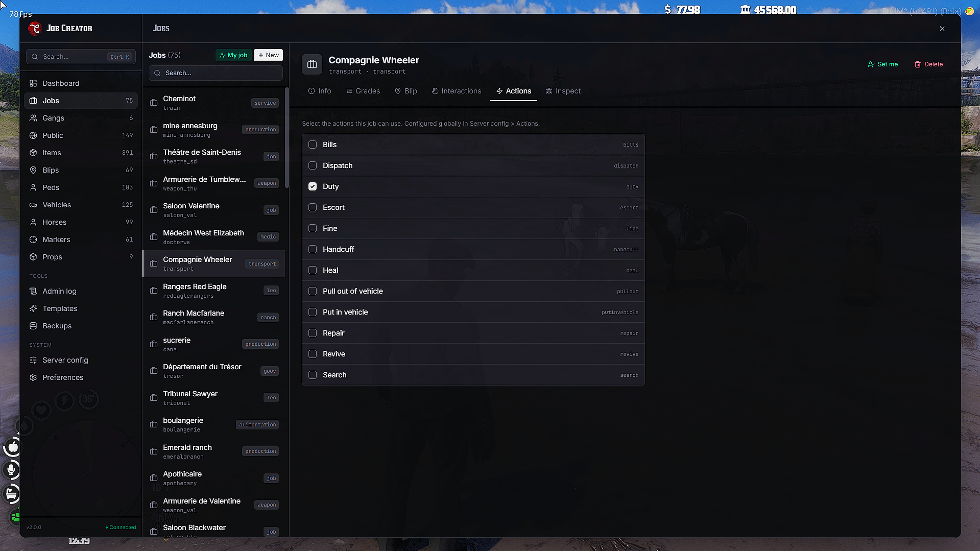
Task: Enable the Repair action checkbox
Action: tap(313, 333)
